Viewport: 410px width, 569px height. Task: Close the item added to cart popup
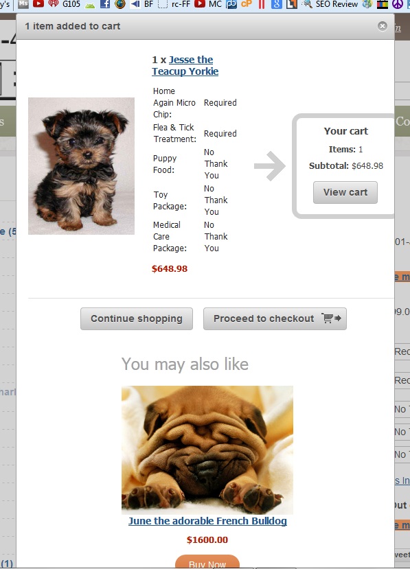pyautogui.click(x=382, y=26)
